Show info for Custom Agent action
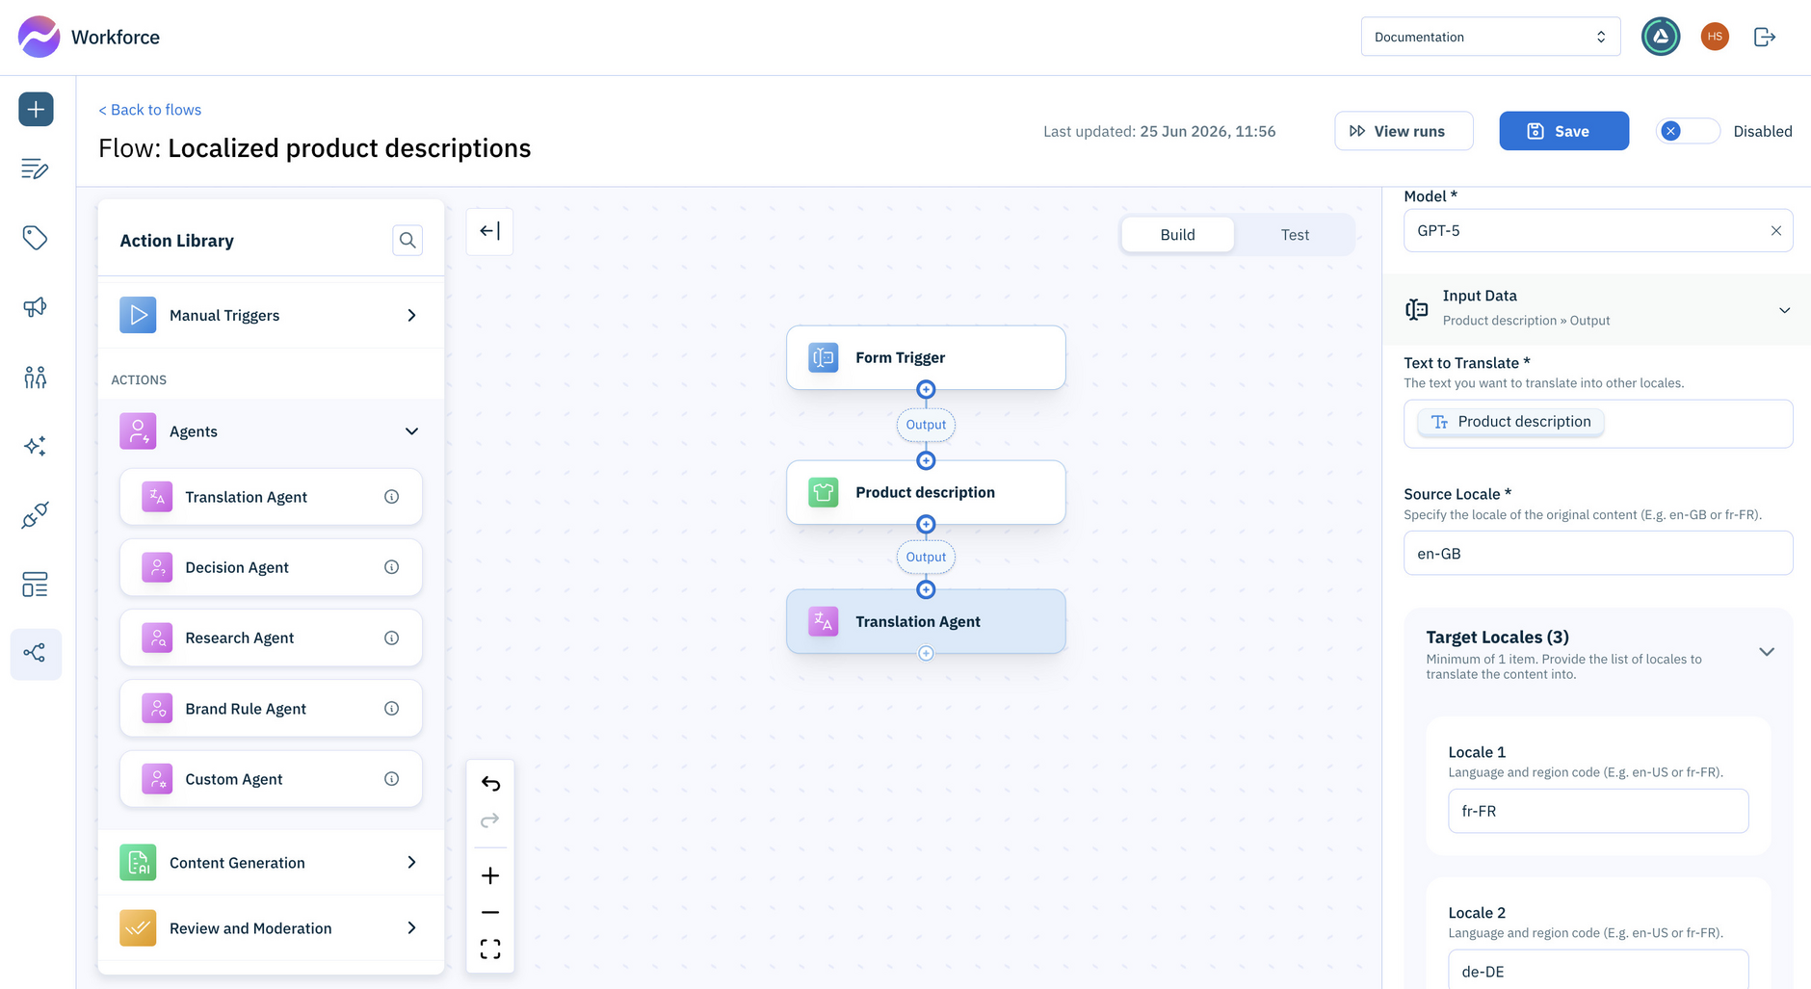The image size is (1811, 989). click(392, 779)
